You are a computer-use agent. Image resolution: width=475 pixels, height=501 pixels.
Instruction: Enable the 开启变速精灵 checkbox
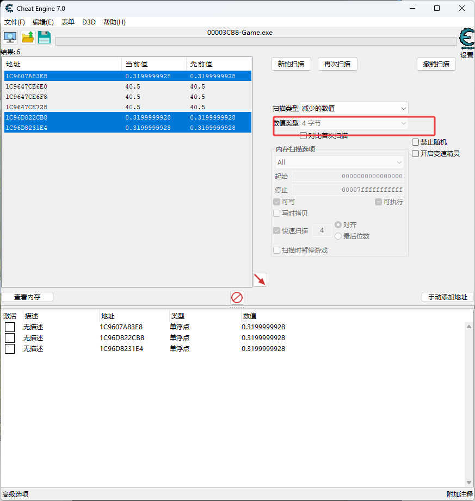pyautogui.click(x=415, y=154)
